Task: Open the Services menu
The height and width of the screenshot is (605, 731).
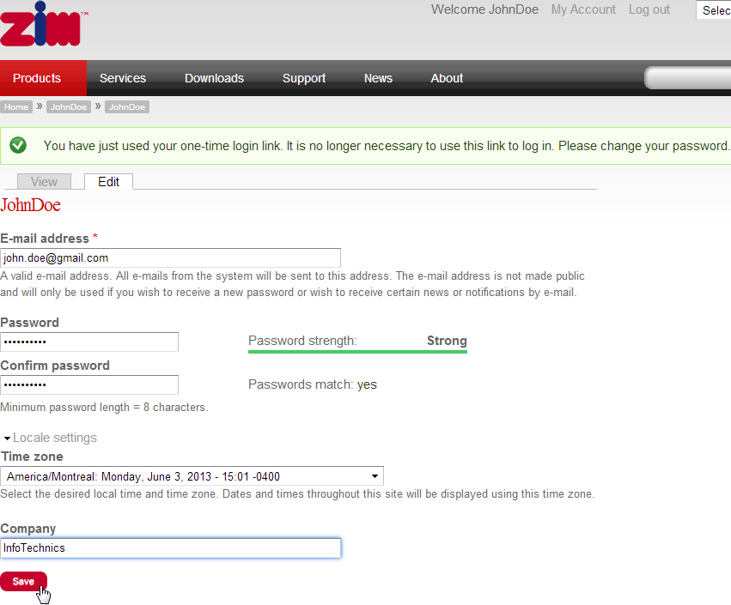Action: click(123, 78)
